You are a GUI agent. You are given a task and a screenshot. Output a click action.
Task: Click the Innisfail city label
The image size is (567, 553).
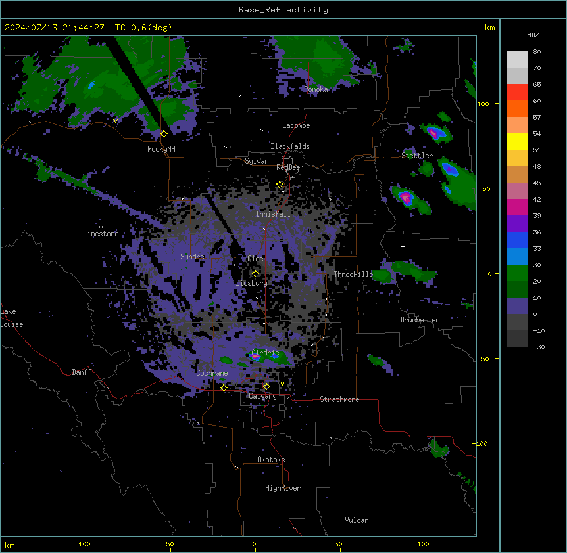273,214
